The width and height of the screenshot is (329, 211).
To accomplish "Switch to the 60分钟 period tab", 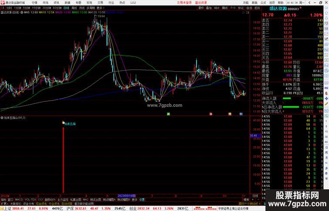I will click(57, 8).
